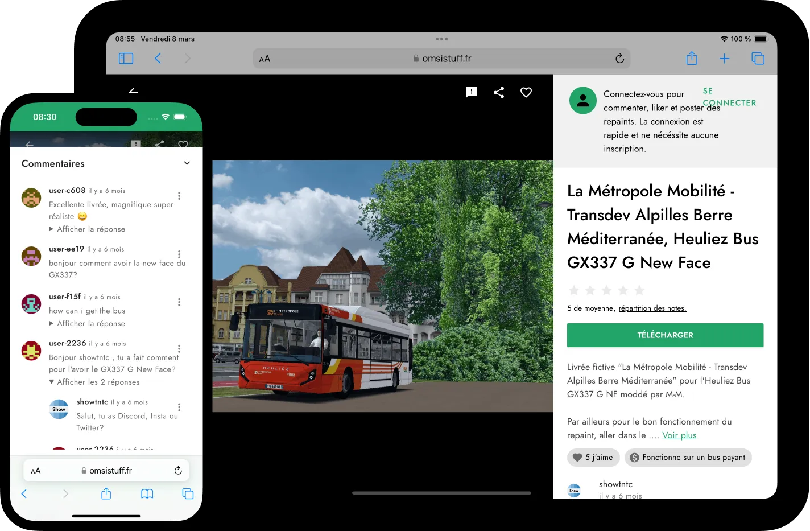Show tabs in phone Safari
This screenshot has height=531, width=810.
(188, 494)
